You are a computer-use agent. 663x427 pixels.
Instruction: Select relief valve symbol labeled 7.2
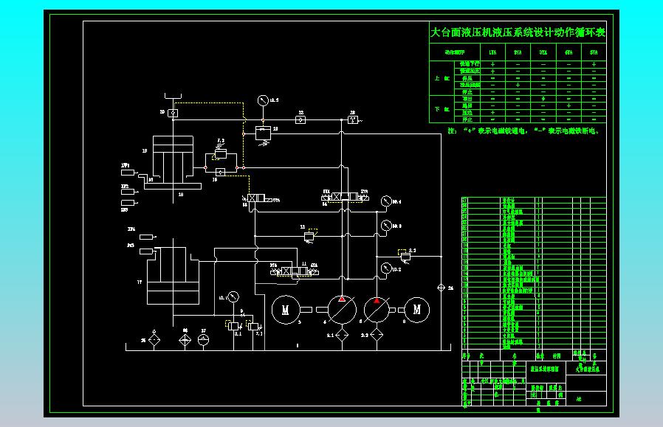pyautogui.click(x=220, y=152)
